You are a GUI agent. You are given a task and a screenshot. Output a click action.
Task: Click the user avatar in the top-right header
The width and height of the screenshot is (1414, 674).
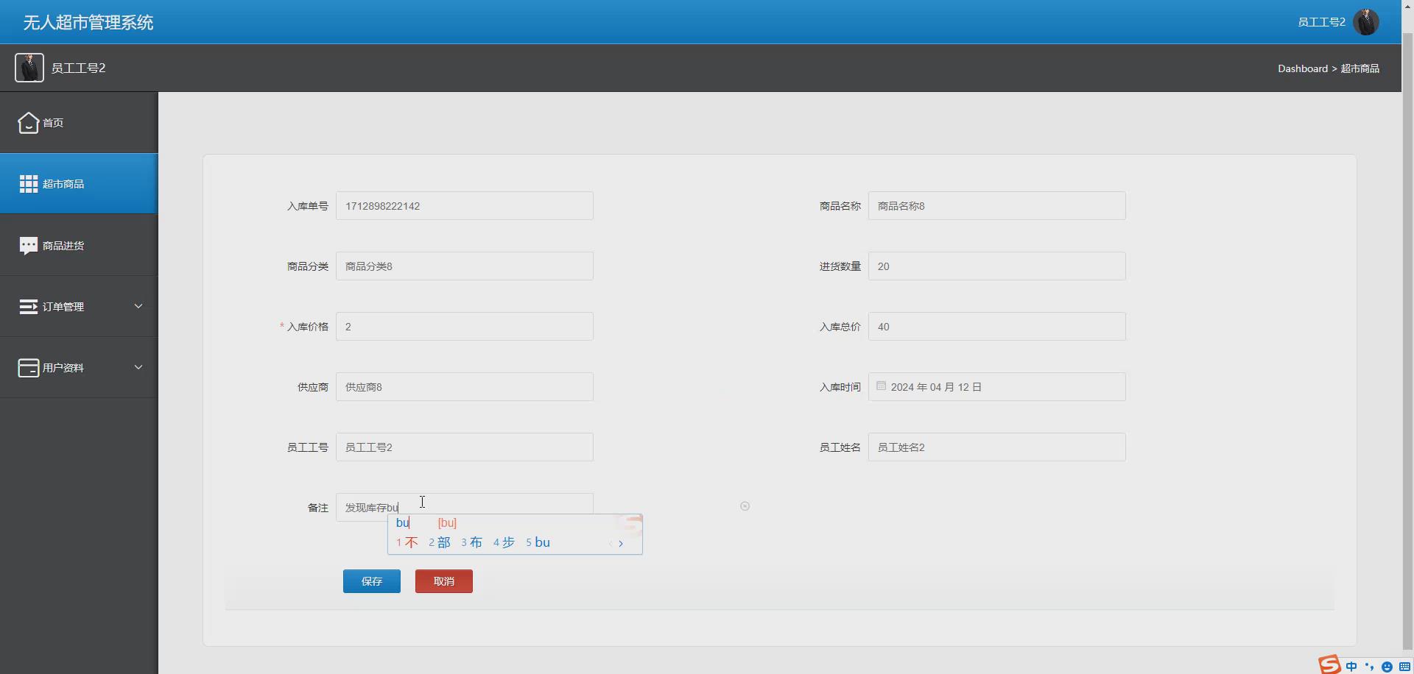[x=1366, y=22]
